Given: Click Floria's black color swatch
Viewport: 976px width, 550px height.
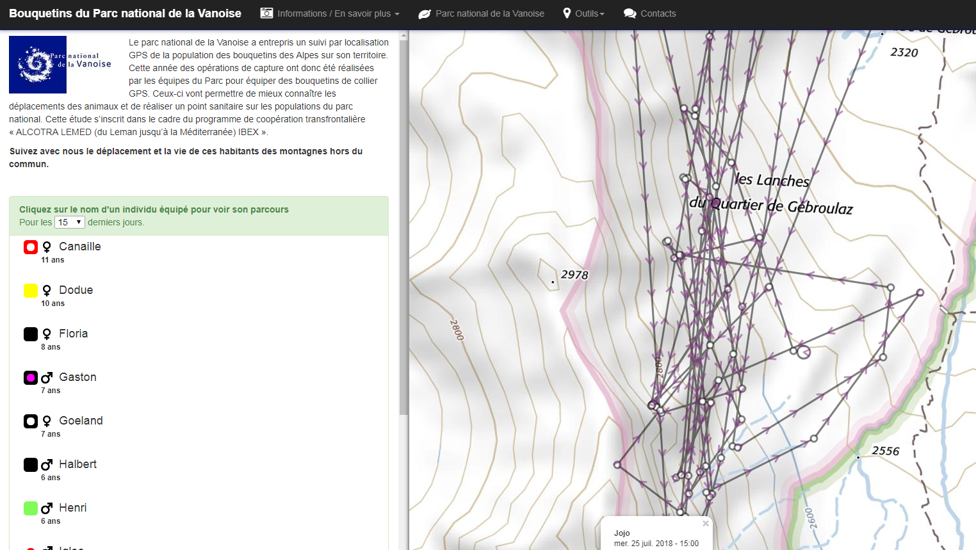Looking at the screenshot, I should [x=31, y=334].
